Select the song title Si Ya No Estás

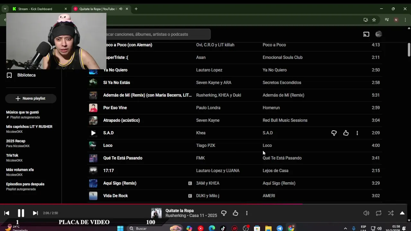117,82
